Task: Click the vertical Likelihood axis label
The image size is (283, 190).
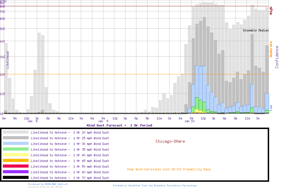Action: coord(8,60)
